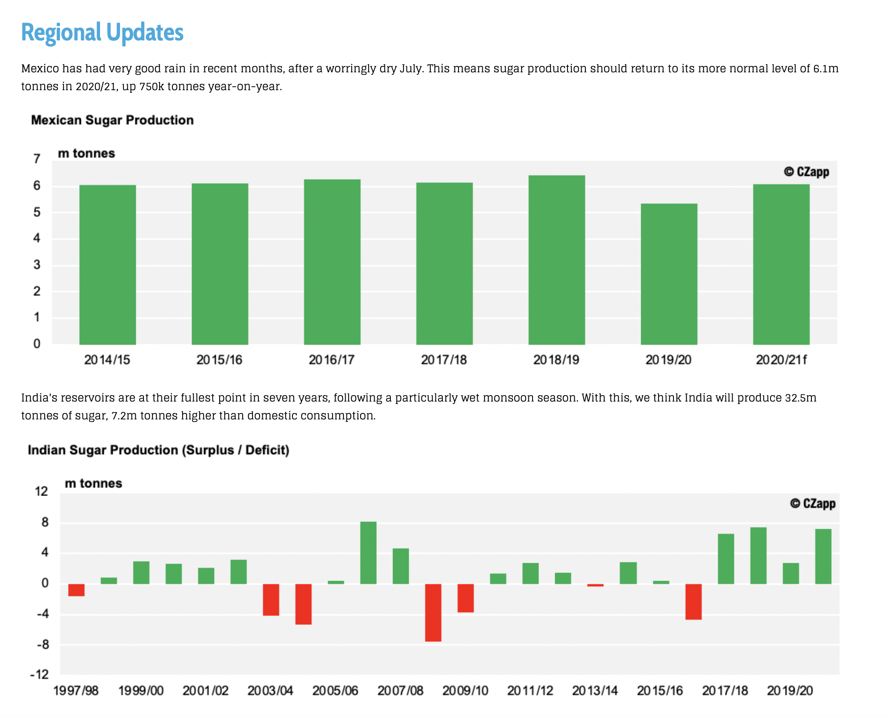Click the 2019/20 Indian chart axis label

[x=790, y=690]
